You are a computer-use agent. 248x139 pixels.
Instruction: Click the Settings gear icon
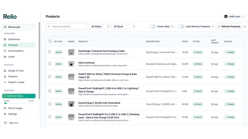5,114
